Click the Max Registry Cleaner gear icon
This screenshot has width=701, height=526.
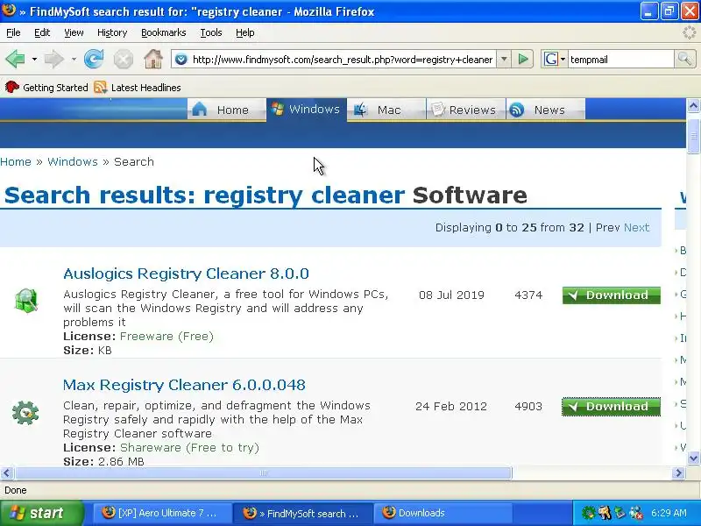click(25, 412)
